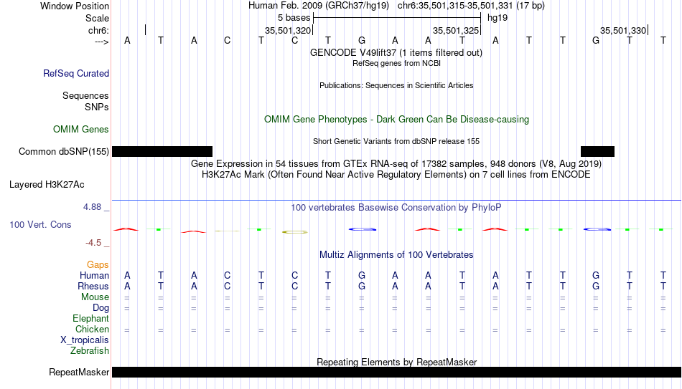682x389 pixels.
Task: Click the H3K27Ac Mark track title
Action: pyautogui.click(x=396, y=175)
